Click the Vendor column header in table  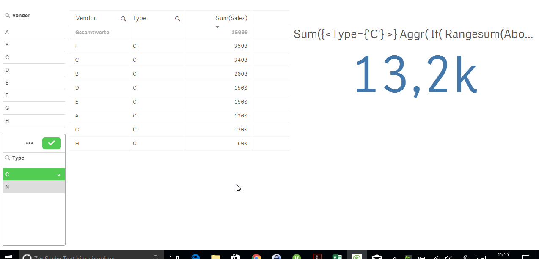tap(86, 18)
